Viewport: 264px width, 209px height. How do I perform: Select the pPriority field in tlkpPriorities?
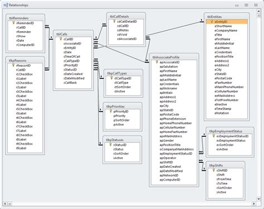point(119,116)
